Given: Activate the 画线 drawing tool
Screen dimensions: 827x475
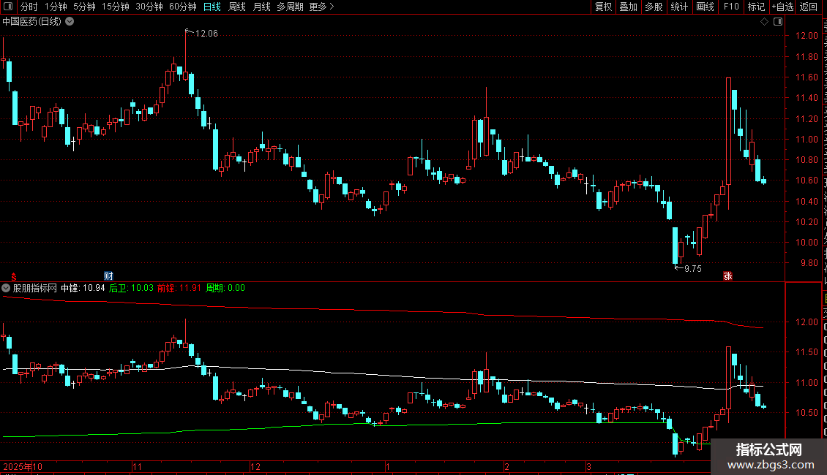Looking at the screenshot, I should click(705, 7).
